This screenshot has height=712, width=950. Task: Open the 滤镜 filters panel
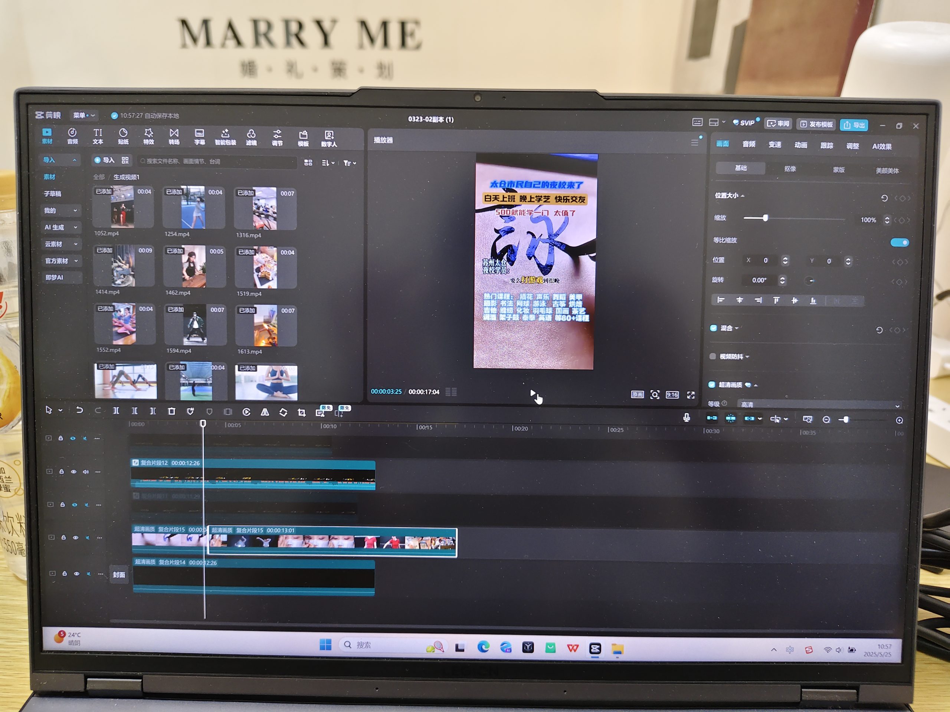click(251, 137)
